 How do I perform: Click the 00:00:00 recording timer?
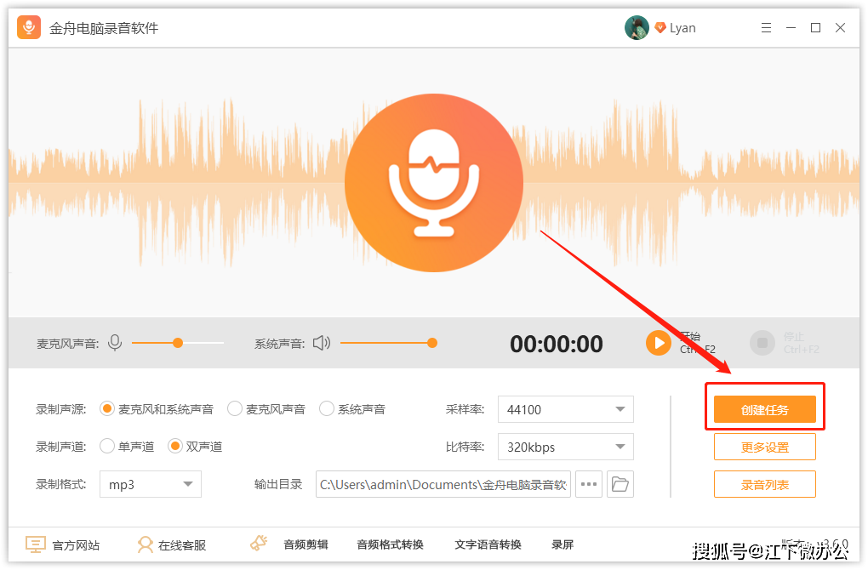[x=557, y=344]
